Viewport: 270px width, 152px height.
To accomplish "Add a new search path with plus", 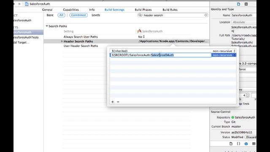I will coord(113,102).
